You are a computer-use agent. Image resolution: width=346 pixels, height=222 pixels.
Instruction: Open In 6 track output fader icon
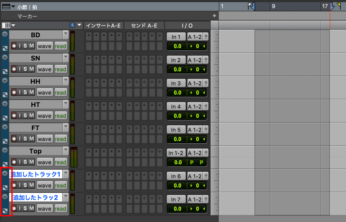(206, 177)
